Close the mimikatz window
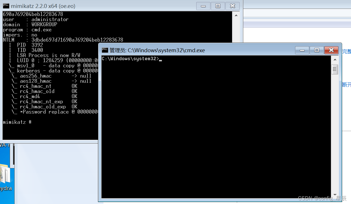 point(232,6)
